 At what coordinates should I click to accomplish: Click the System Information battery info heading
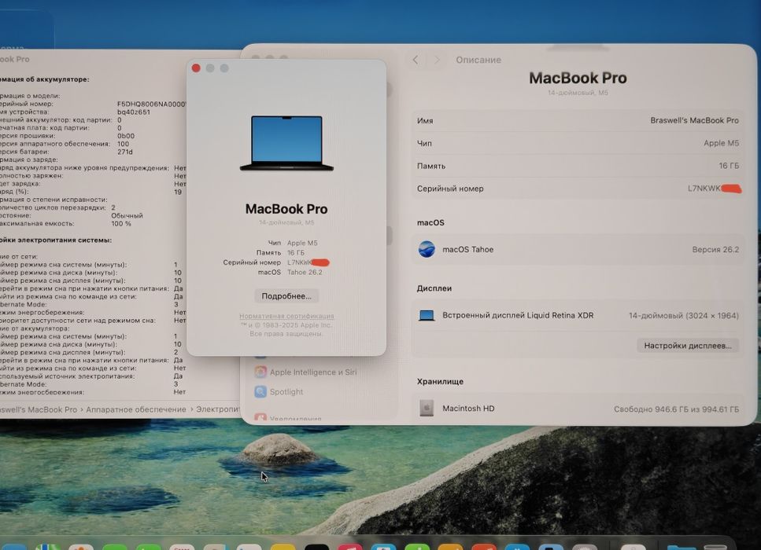[x=45, y=79]
